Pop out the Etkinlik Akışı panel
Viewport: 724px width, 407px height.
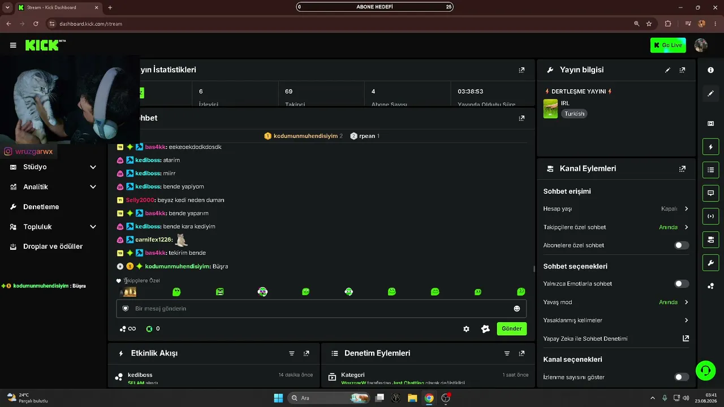tap(307, 353)
